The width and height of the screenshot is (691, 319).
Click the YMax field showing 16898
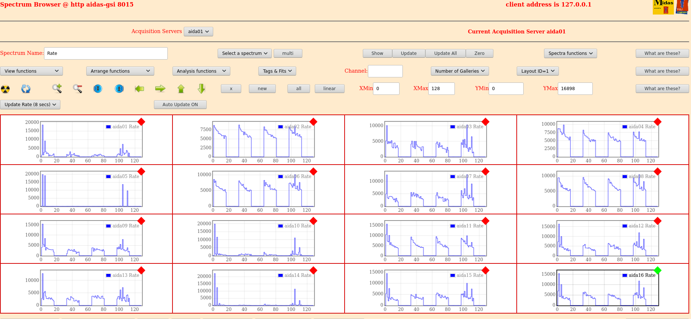click(575, 89)
